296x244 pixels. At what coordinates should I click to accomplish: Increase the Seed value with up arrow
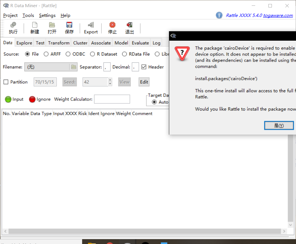pyautogui.click(x=110, y=80)
